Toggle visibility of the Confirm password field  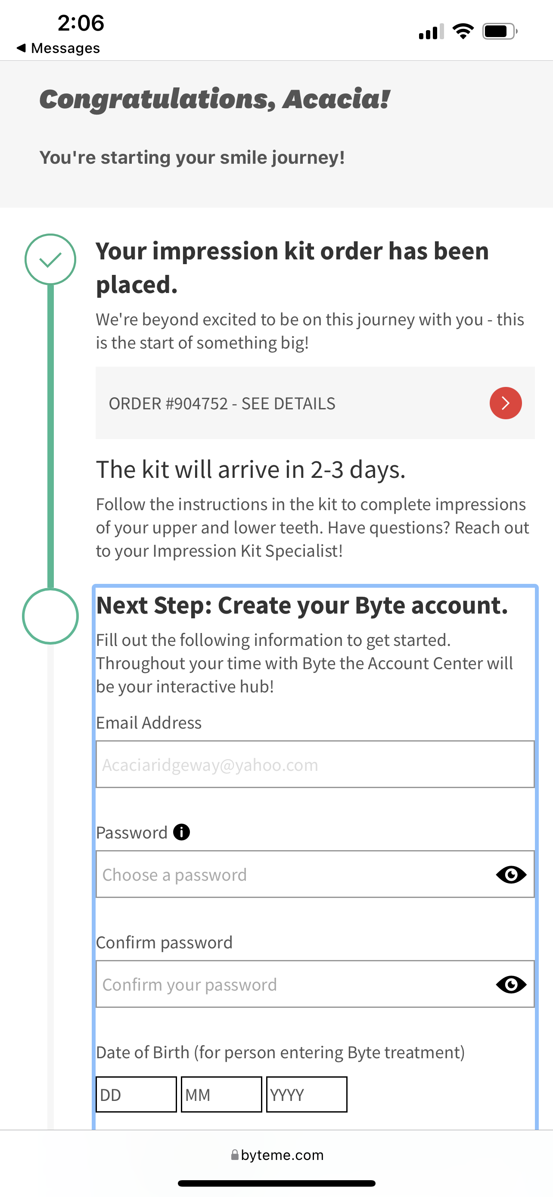pos(511,984)
